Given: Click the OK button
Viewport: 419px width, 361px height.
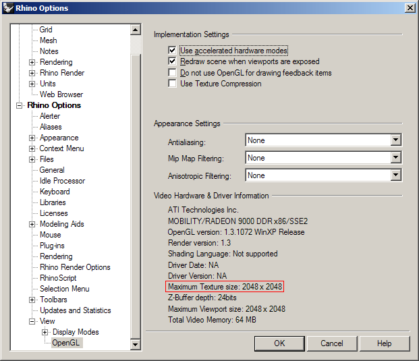Looking at the screenshot, I should 279,343.
